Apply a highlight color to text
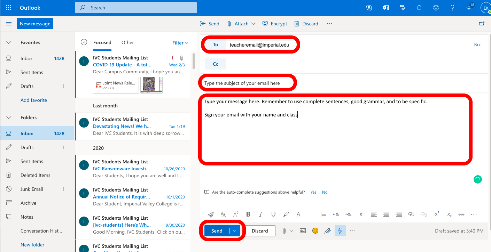The width and height of the screenshot is (491, 252). click(x=286, y=214)
